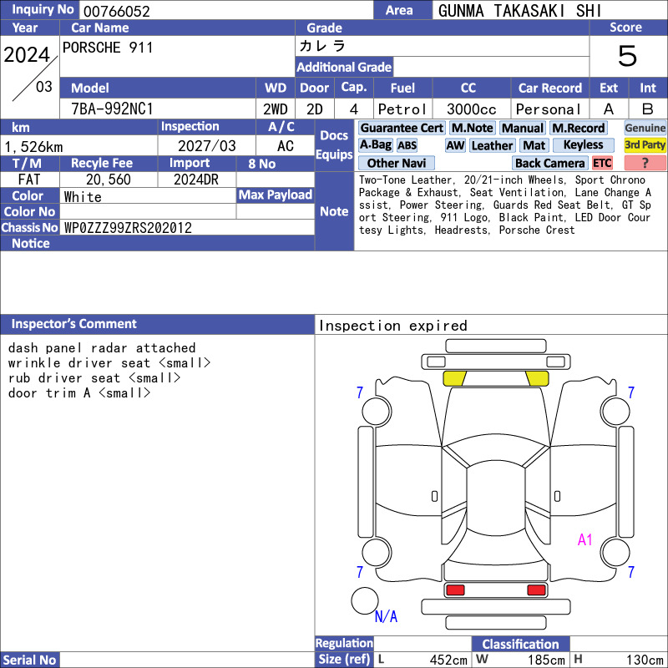Viewport: 668px width, 668px height.
Task: Click the Petrol fuel value
Action: [x=402, y=109]
